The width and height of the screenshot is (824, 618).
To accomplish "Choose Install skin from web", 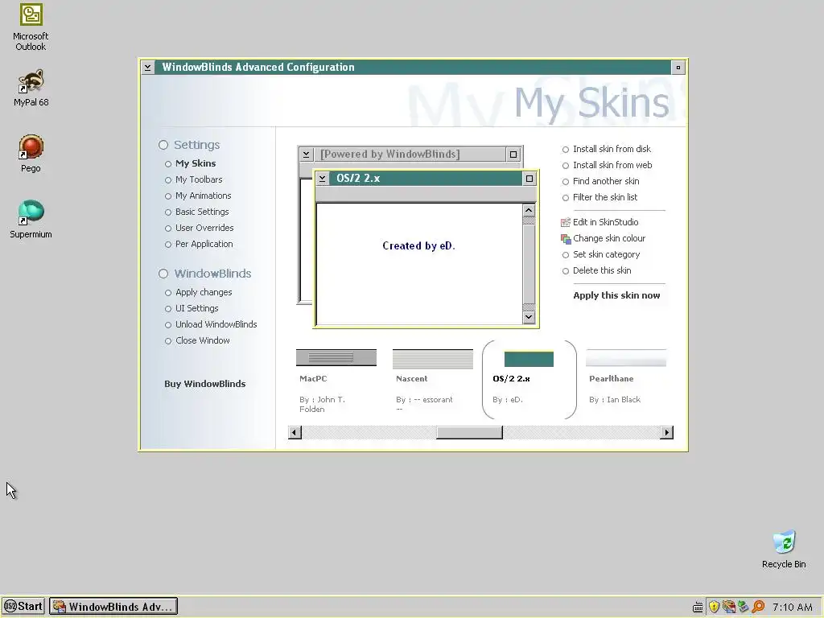I will tap(607, 165).
